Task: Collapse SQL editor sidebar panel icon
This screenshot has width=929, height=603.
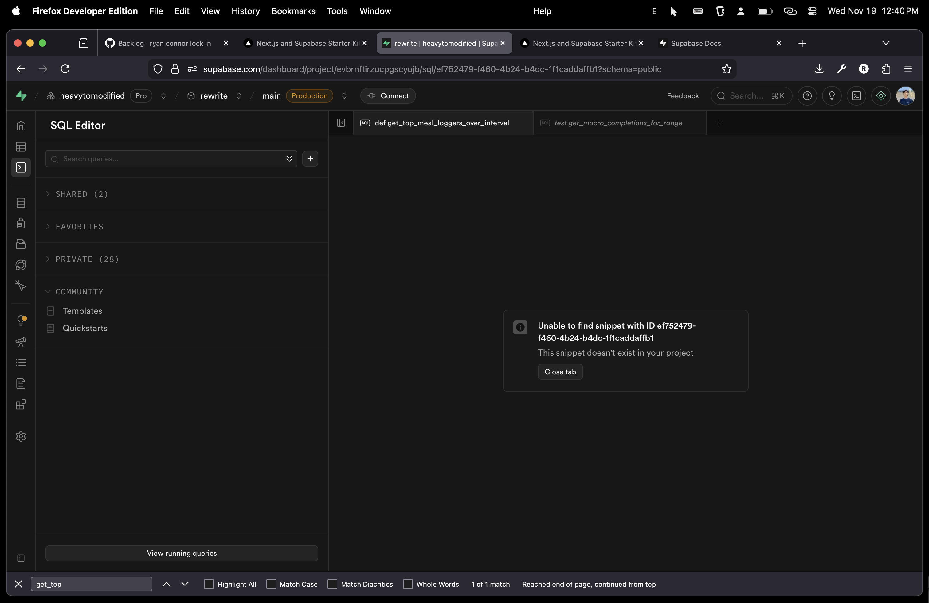Action: [341, 123]
